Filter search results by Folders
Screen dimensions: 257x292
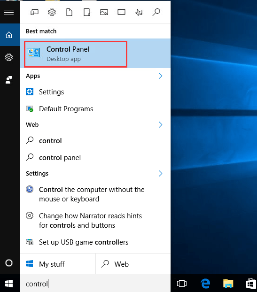coord(86,12)
